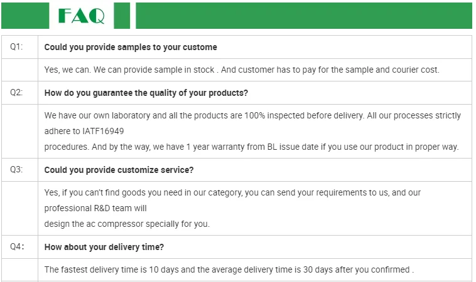Click the long green banner right of FAQ

point(304,16)
